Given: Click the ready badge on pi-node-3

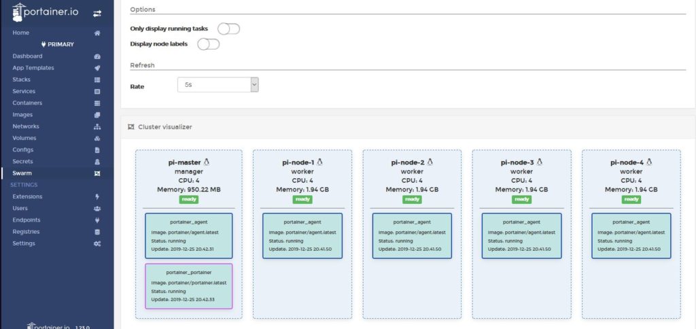Looking at the screenshot, I should point(521,200).
